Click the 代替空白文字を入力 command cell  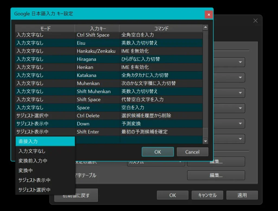tap(161, 99)
